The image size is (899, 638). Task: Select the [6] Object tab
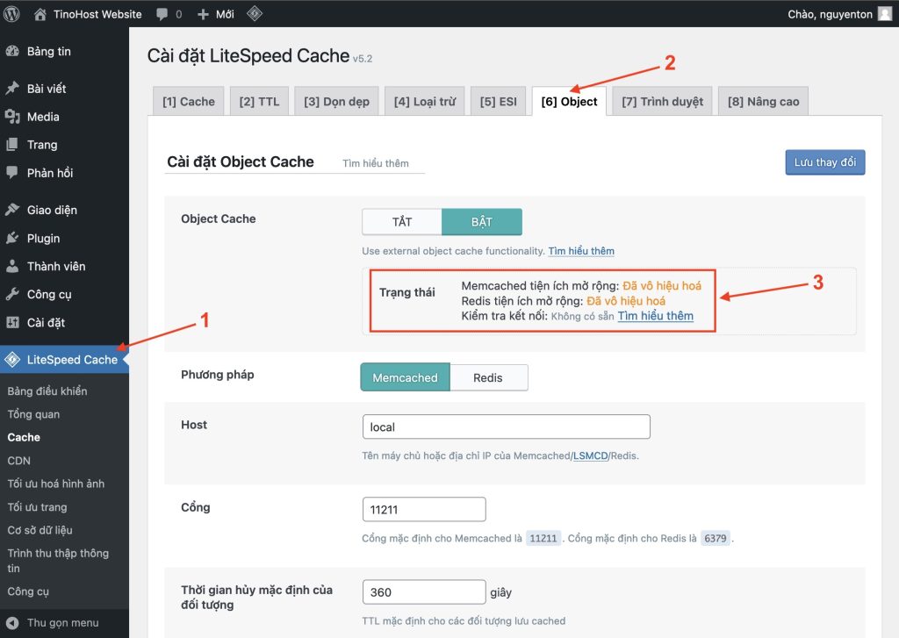(x=569, y=102)
